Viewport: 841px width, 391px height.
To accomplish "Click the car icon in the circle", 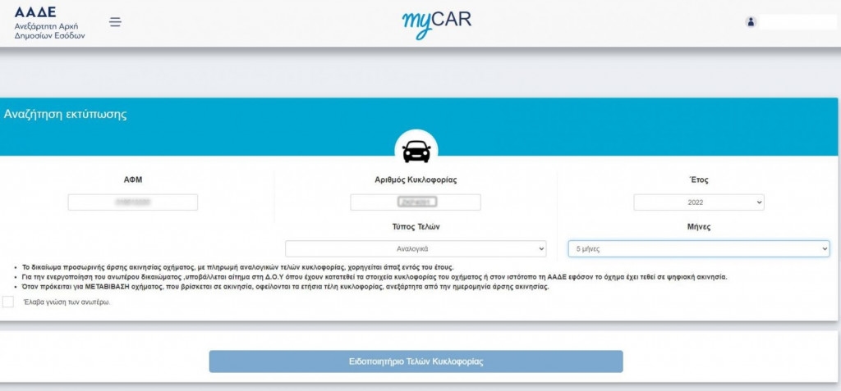I will [416, 151].
